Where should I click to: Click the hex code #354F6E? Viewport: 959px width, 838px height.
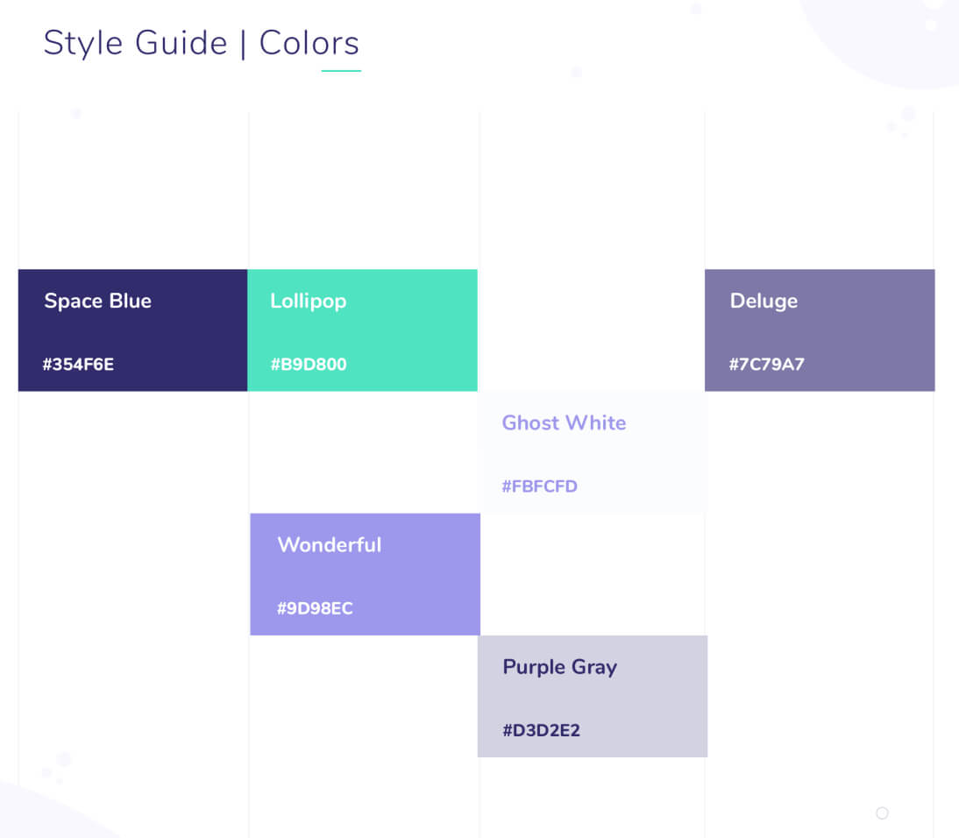(76, 364)
